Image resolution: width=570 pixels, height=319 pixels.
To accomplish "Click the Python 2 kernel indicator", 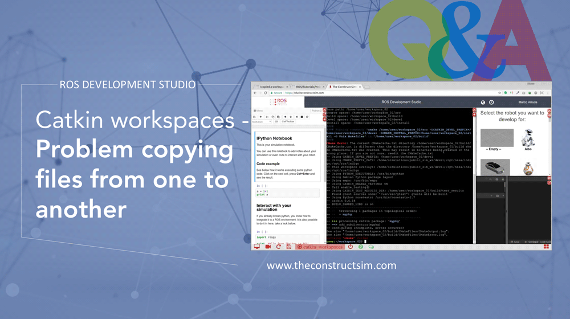I will [x=316, y=111].
